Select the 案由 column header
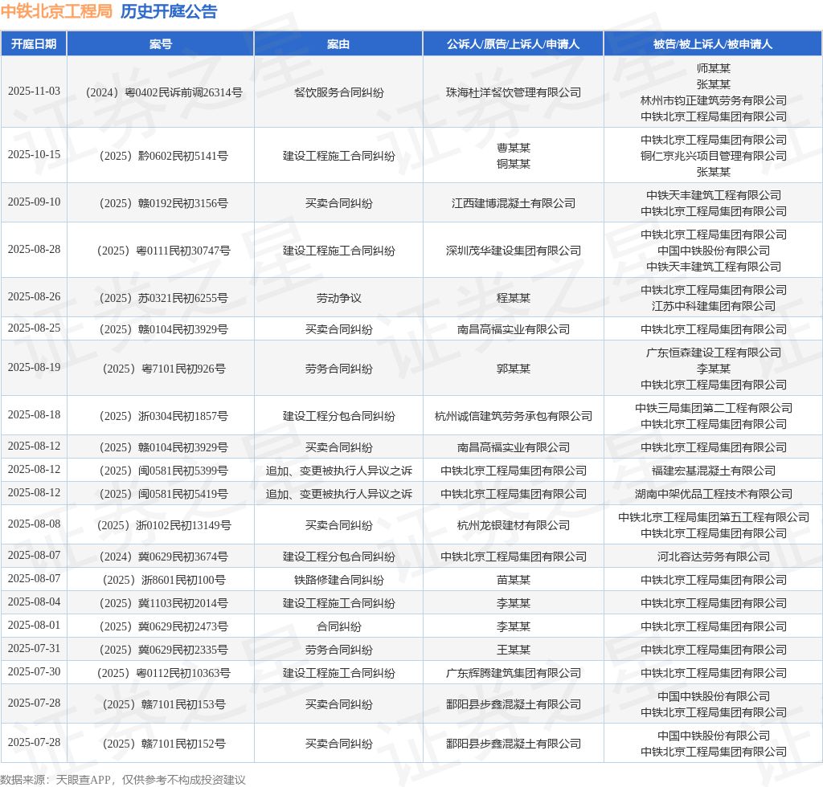The width and height of the screenshot is (823, 787). coord(338,44)
